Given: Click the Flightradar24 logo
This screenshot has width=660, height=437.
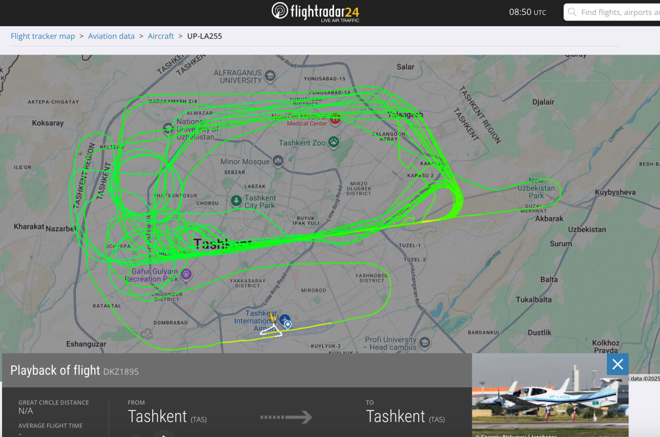Looking at the screenshot, I should click(x=316, y=12).
